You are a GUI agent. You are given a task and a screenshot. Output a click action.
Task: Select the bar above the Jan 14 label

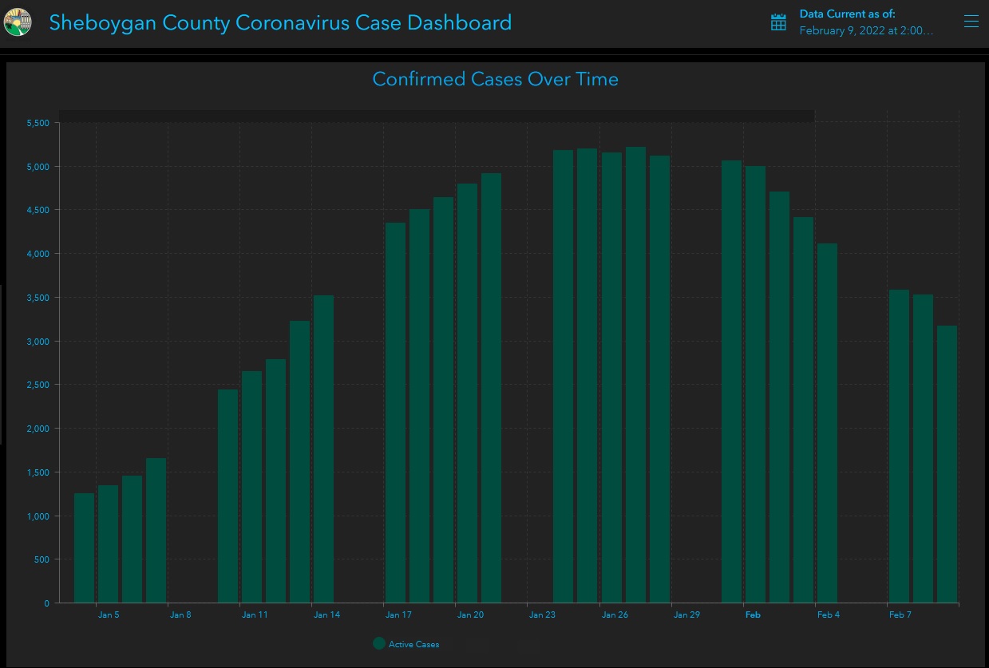324,449
